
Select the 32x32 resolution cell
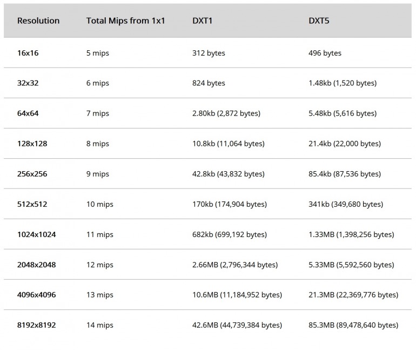tap(28, 83)
